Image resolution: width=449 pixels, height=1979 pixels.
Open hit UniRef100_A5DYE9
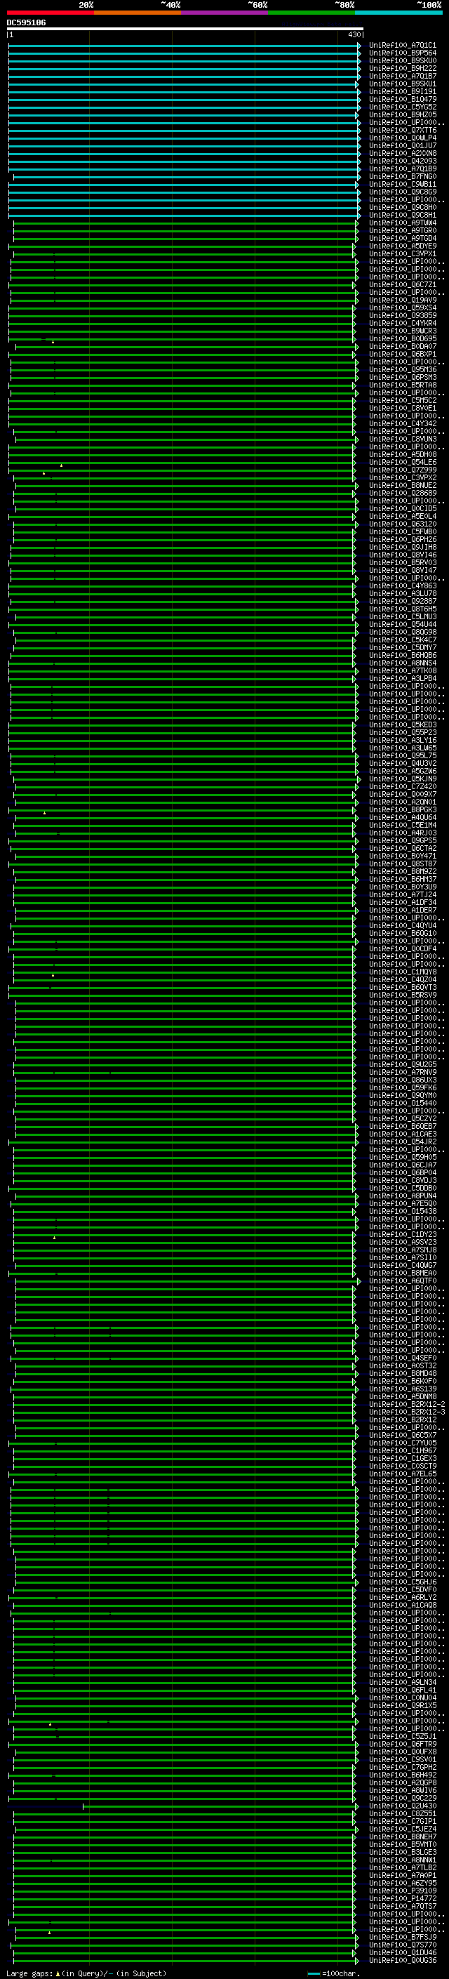point(402,246)
